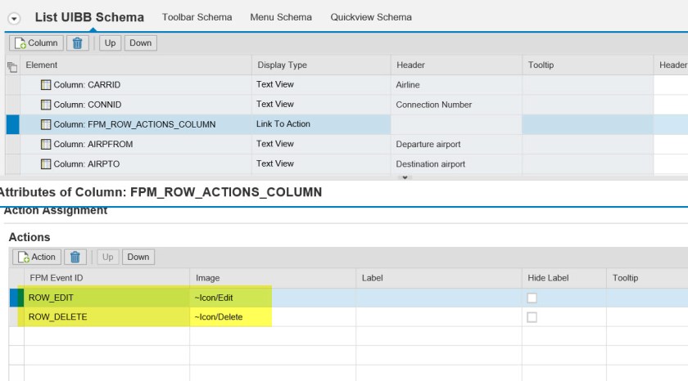Add a new Action with the Action button
This screenshot has height=381, width=688.
pyautogui.click(x=36, y=257)
